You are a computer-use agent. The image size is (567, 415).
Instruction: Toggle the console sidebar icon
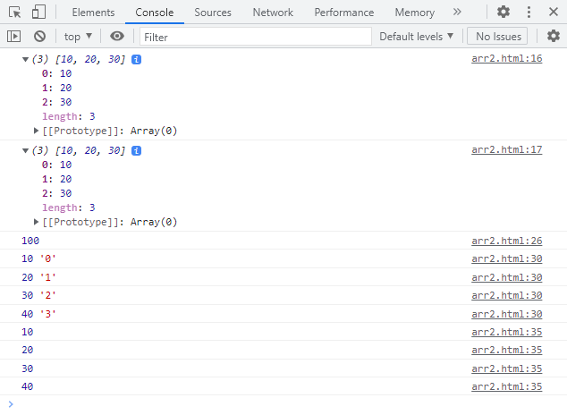[x=13, y=37]
